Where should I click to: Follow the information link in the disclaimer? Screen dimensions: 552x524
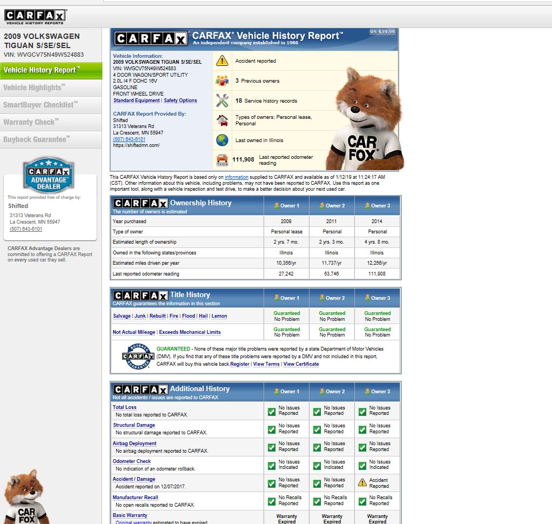pyautogui.click(x=237, y=177)
